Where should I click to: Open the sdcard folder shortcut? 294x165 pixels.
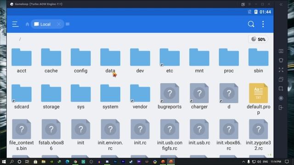22,97
